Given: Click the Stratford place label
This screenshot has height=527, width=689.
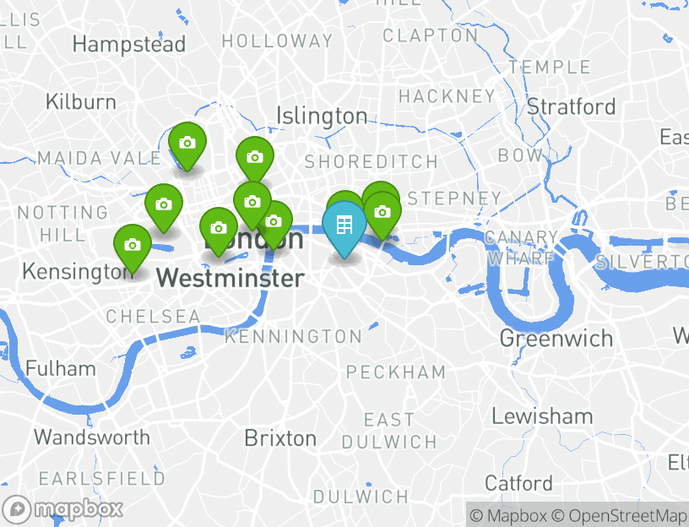Looking at the screenshot, I should point(572,106).
